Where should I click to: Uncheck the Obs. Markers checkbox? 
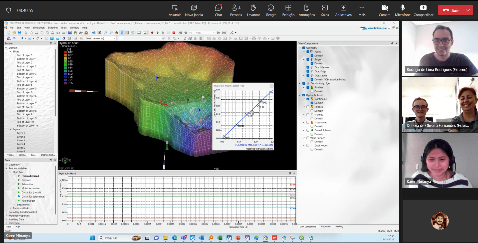coord(308,67)
